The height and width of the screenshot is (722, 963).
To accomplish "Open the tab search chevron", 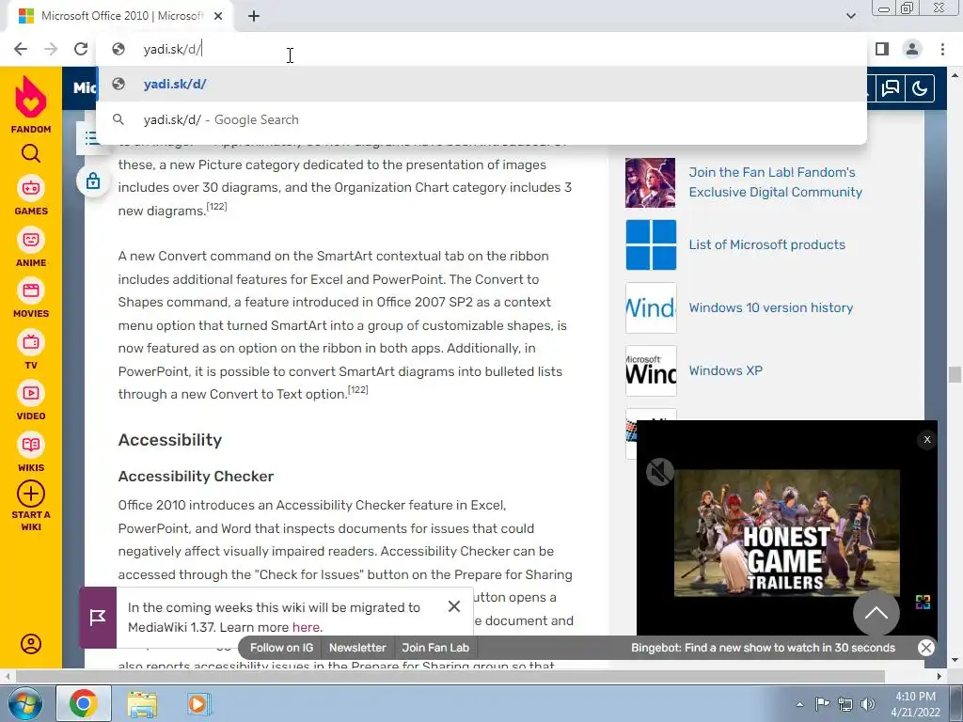I will click(x=850, y=16).
